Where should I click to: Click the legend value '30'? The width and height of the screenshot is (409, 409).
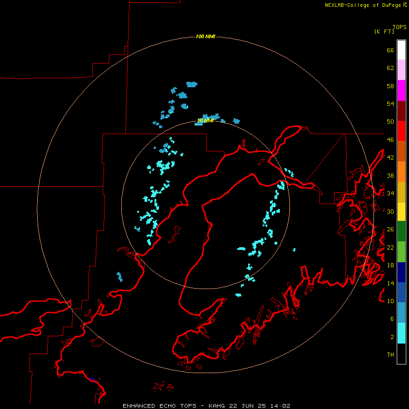coord(390,211)
